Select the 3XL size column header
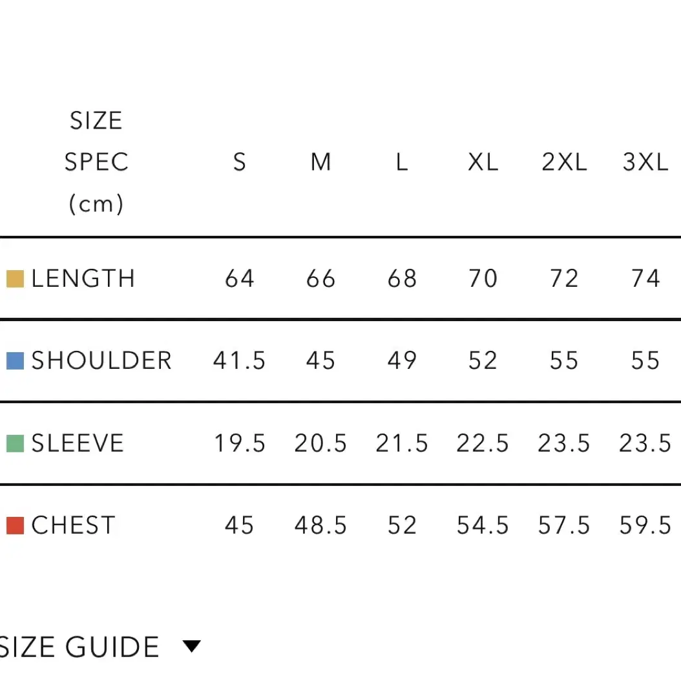 645,162
